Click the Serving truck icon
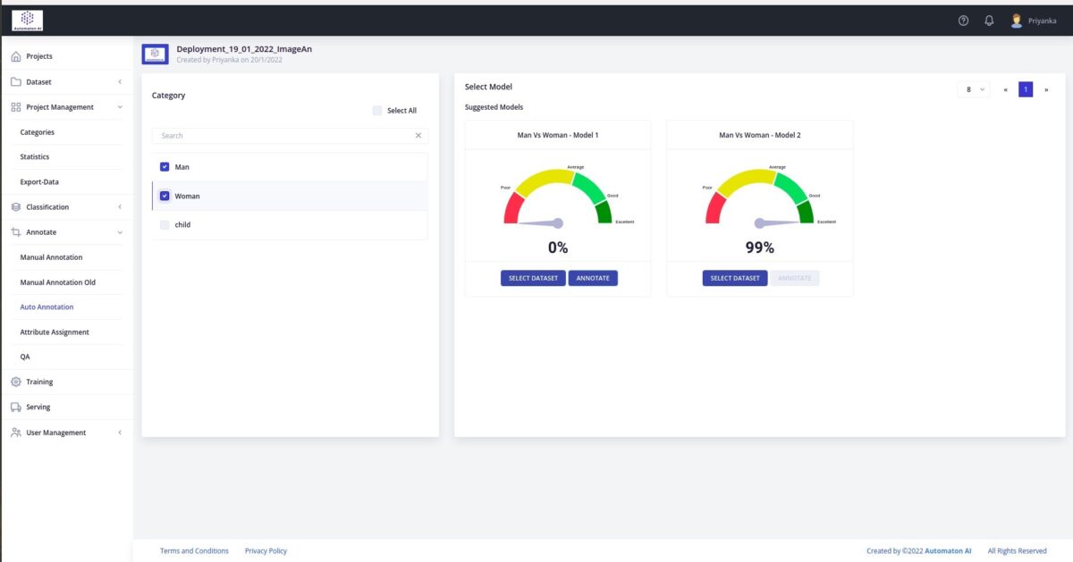The height and width of the screenshot is (562, 1073). 16,407
